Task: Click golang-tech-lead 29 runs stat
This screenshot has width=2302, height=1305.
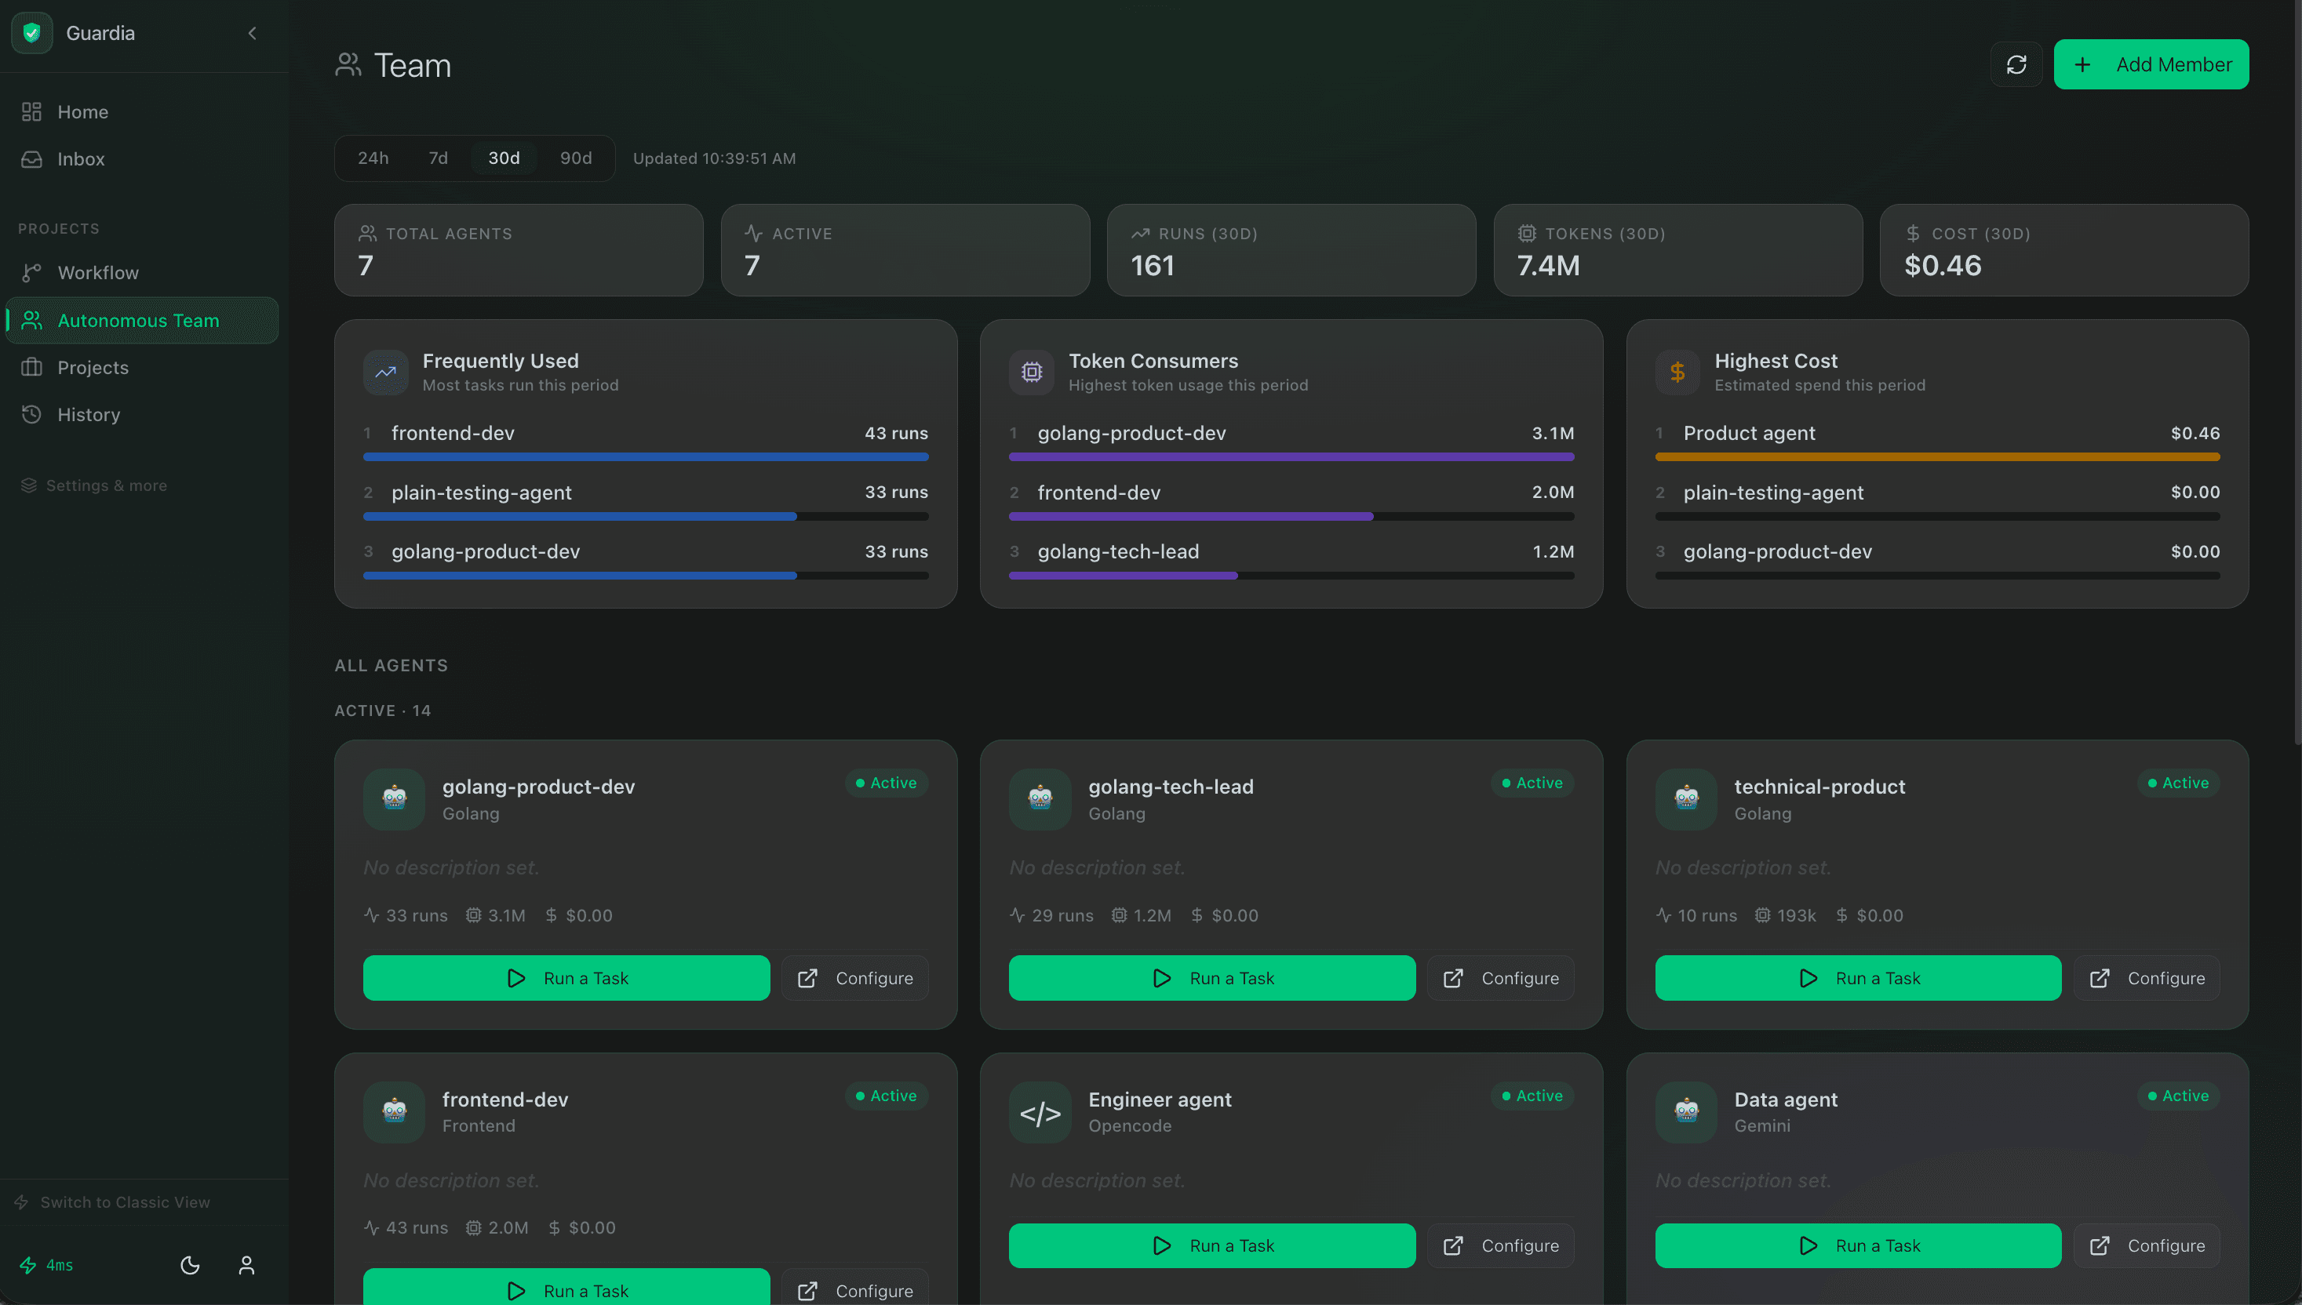Action: pyautogui.click(x=1051, y=915)
